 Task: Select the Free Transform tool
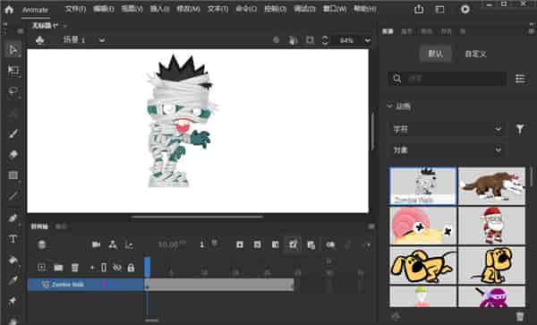point(13,71)
